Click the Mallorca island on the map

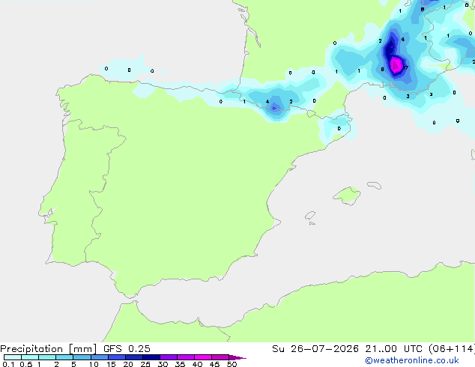click(347, 195)
